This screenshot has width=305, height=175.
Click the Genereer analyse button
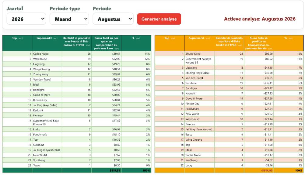click(159, 19)
